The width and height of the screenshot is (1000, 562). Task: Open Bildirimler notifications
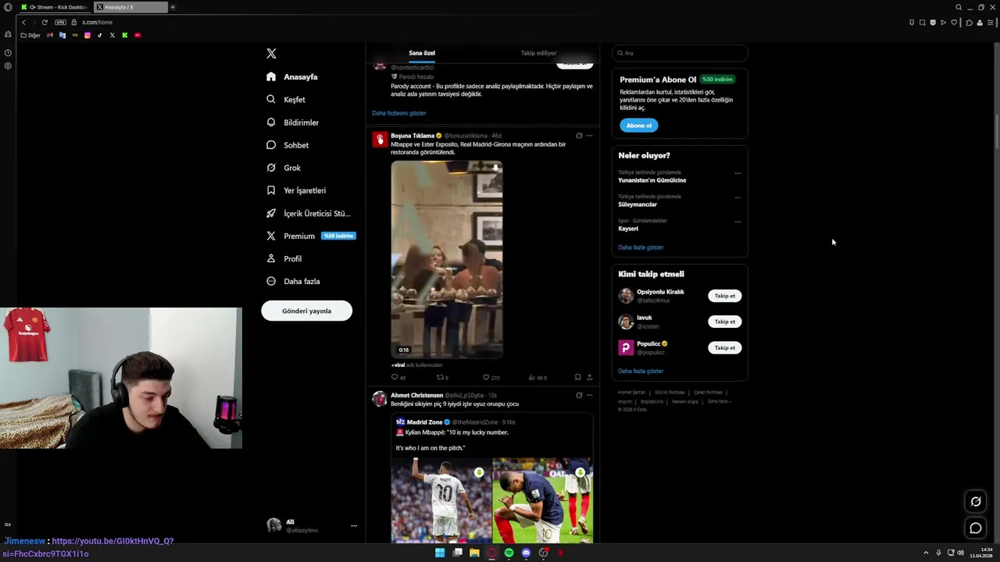pos(292,123)
